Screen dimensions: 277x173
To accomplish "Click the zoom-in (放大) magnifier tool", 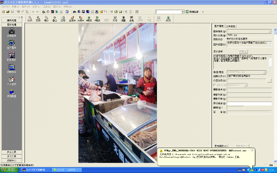I will [x=30, y=19].
